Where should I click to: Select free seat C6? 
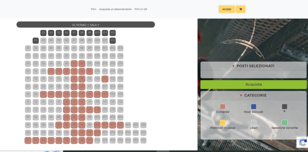(x=66, y=56)
